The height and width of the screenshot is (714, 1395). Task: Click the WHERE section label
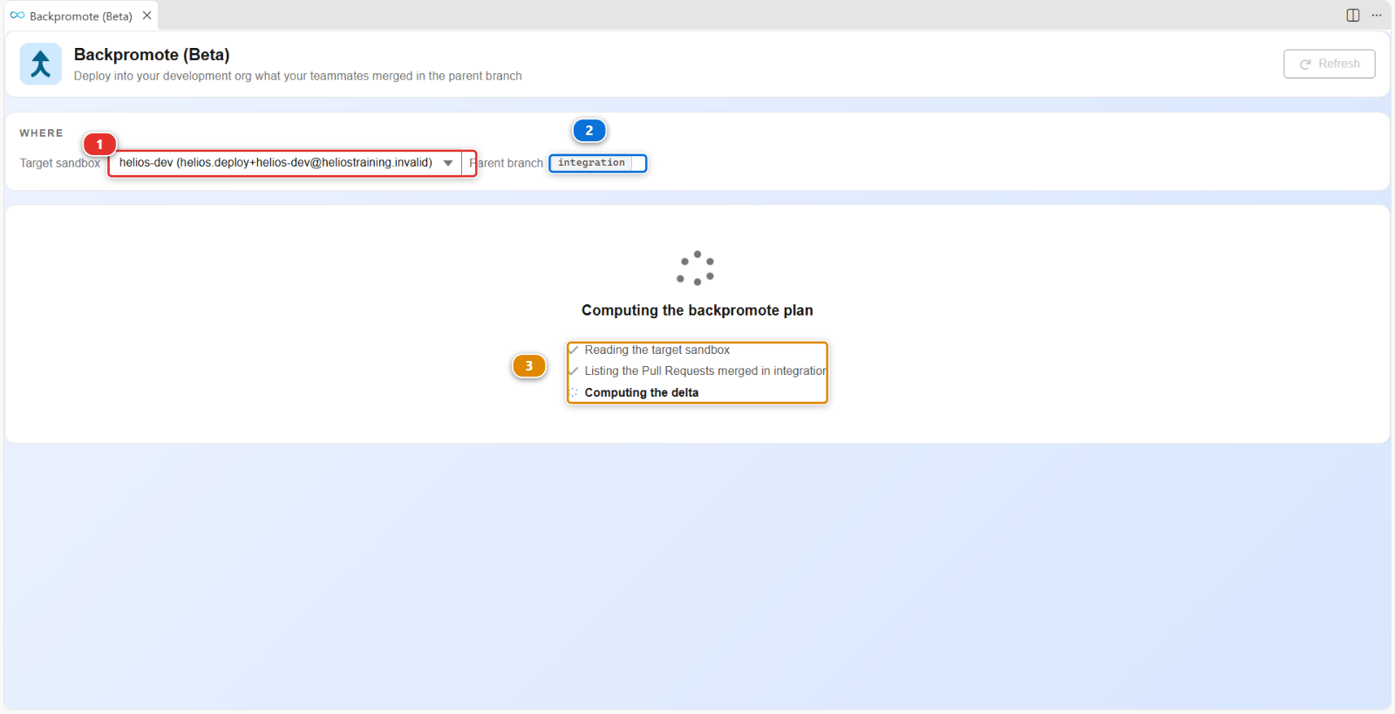coord(41,133)
